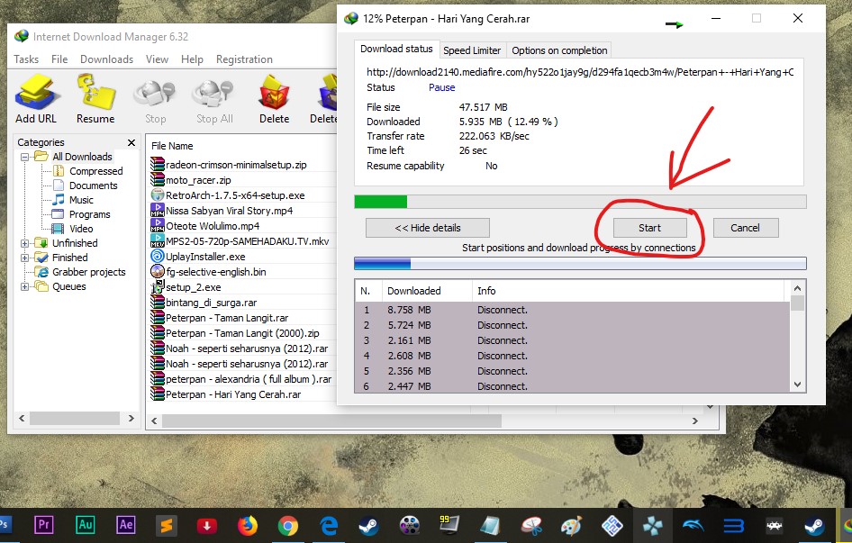Select the Programs category
Viewport: 852px width, 543px height.
pos(90,214)
